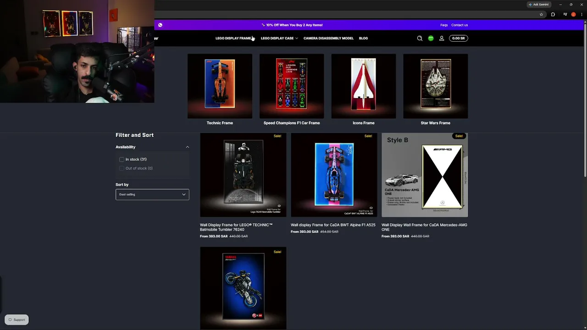Open the site search magnifier
Image resolution: width=587 pixels, height=330 pixels.
point(420,38)
